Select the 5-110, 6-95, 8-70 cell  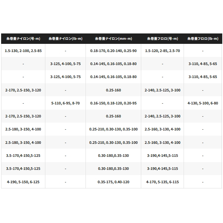tap(65, 103)
